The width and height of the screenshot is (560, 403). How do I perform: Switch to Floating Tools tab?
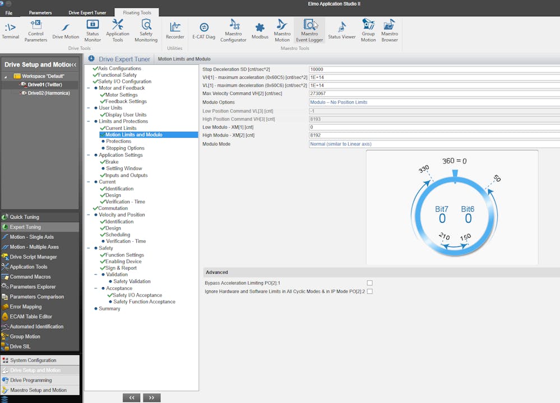point(137,12)
